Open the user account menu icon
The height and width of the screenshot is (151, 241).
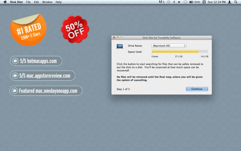(x=230, y=2)
